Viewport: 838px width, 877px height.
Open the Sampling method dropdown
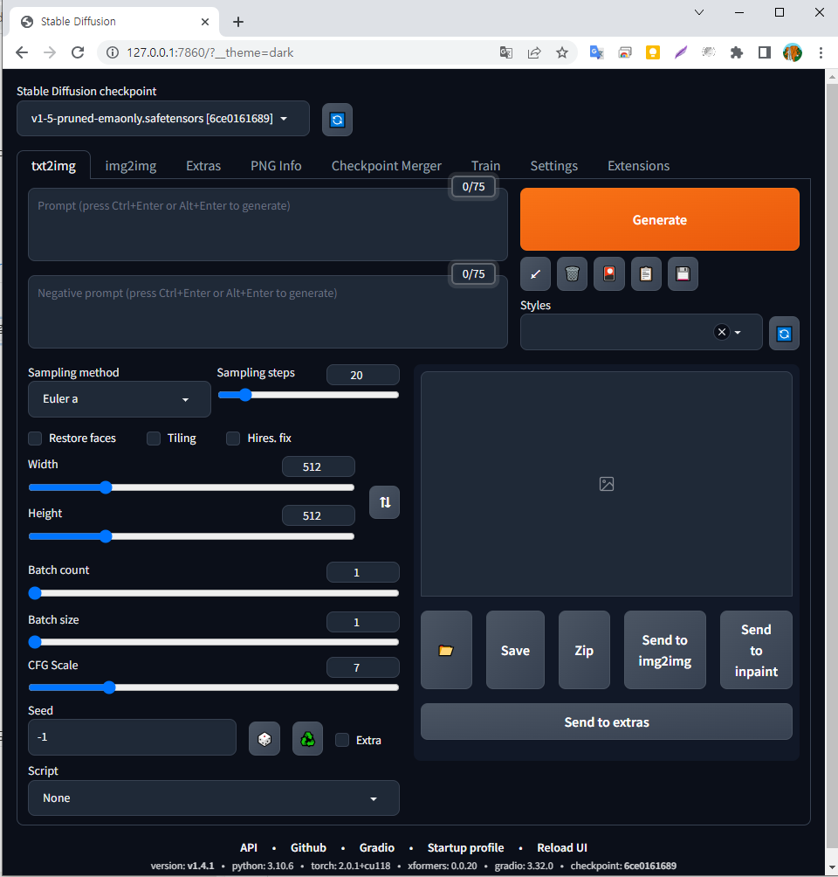click(x=119, y=399)
